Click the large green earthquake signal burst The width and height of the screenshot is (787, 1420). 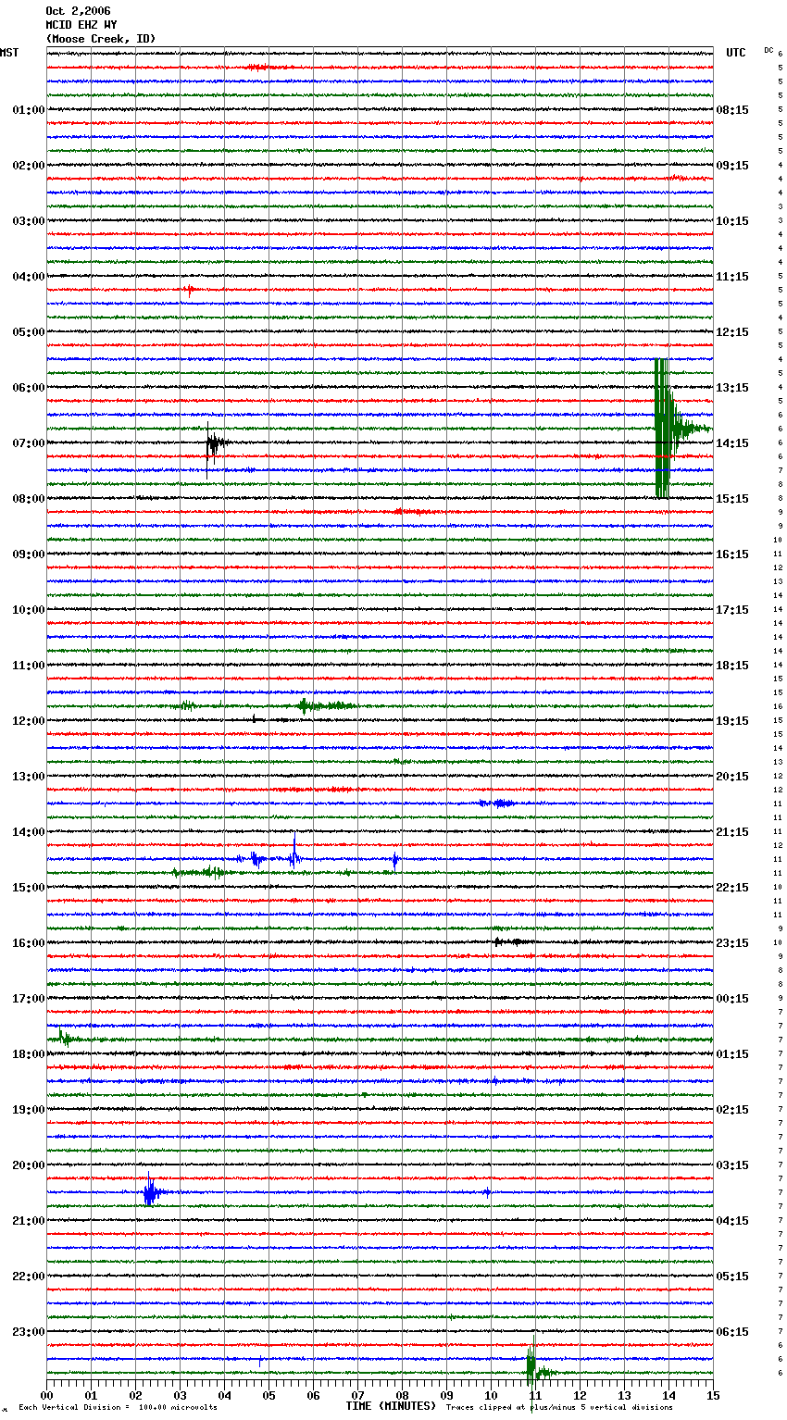click(663, 429)
